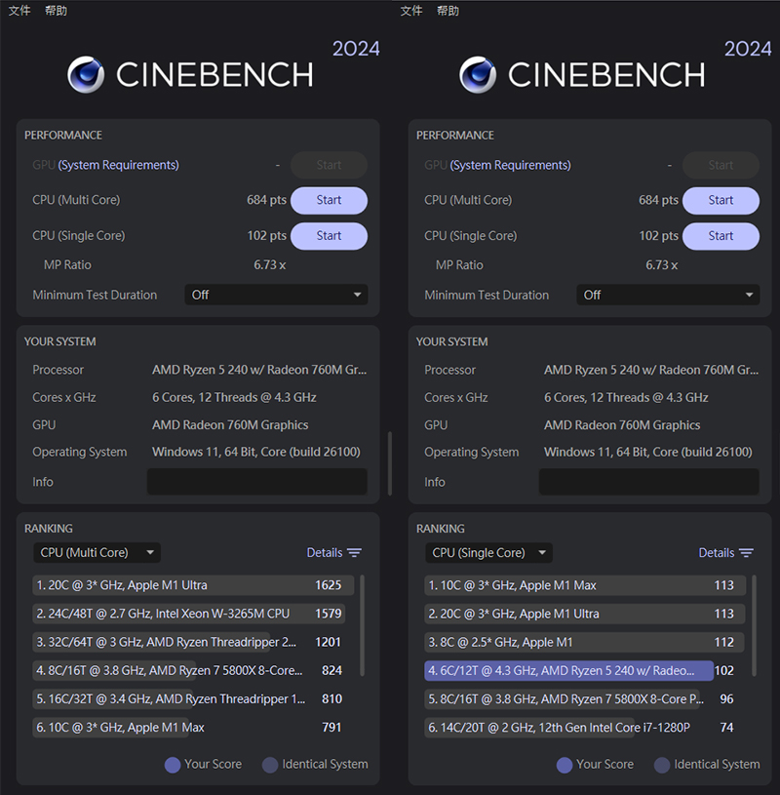Select 16C/32T Threadripper row scoring 810
Image resolution: width=780 pixels, height=795 pixels.
point(188,698)
